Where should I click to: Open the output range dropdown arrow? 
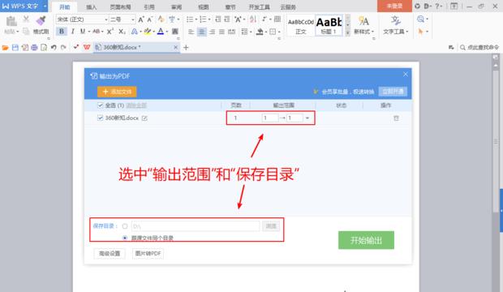point(307,118)
